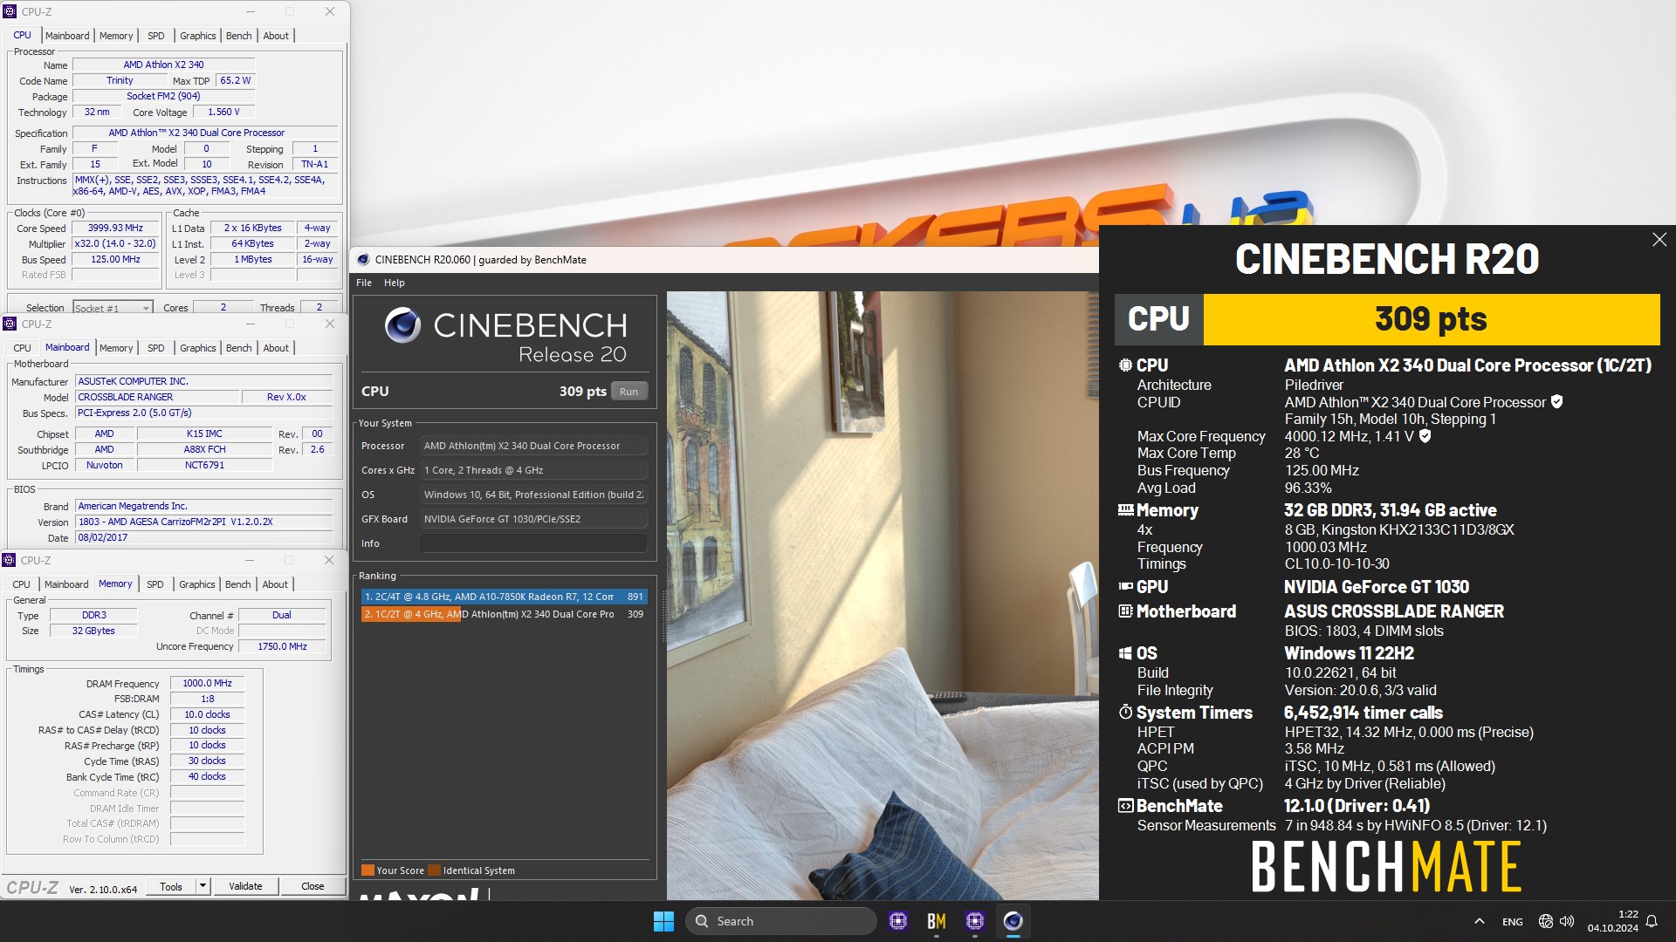Open SPD tab in top CPU-Z window
Image resolution: width=1676 pixels, height=942 pixels.
pos(156,36)
